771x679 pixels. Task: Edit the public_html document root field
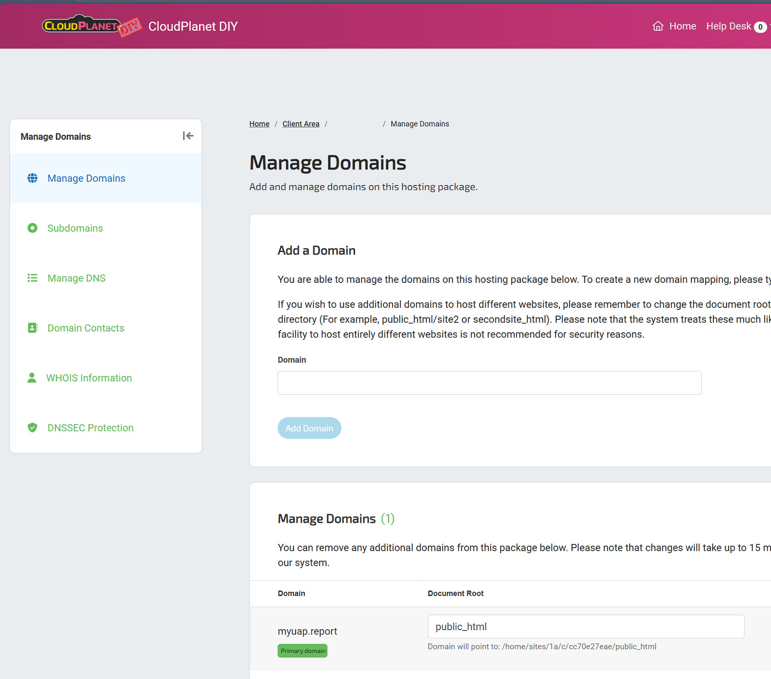pos(586,626)
